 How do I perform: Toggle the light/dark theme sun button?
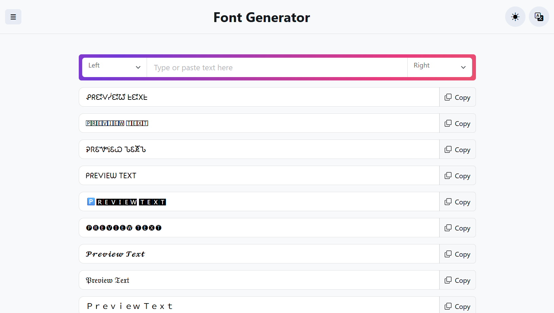(x=515, y=17)
